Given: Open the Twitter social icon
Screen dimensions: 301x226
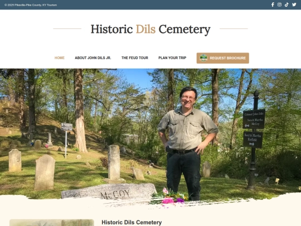Looking at the screenshot, I should coord(294,4).
